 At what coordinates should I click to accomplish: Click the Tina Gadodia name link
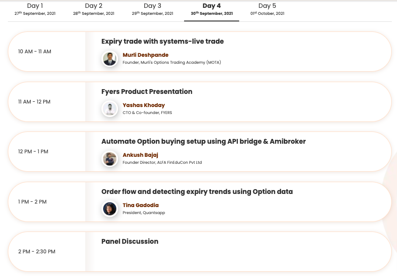point(141,205)
